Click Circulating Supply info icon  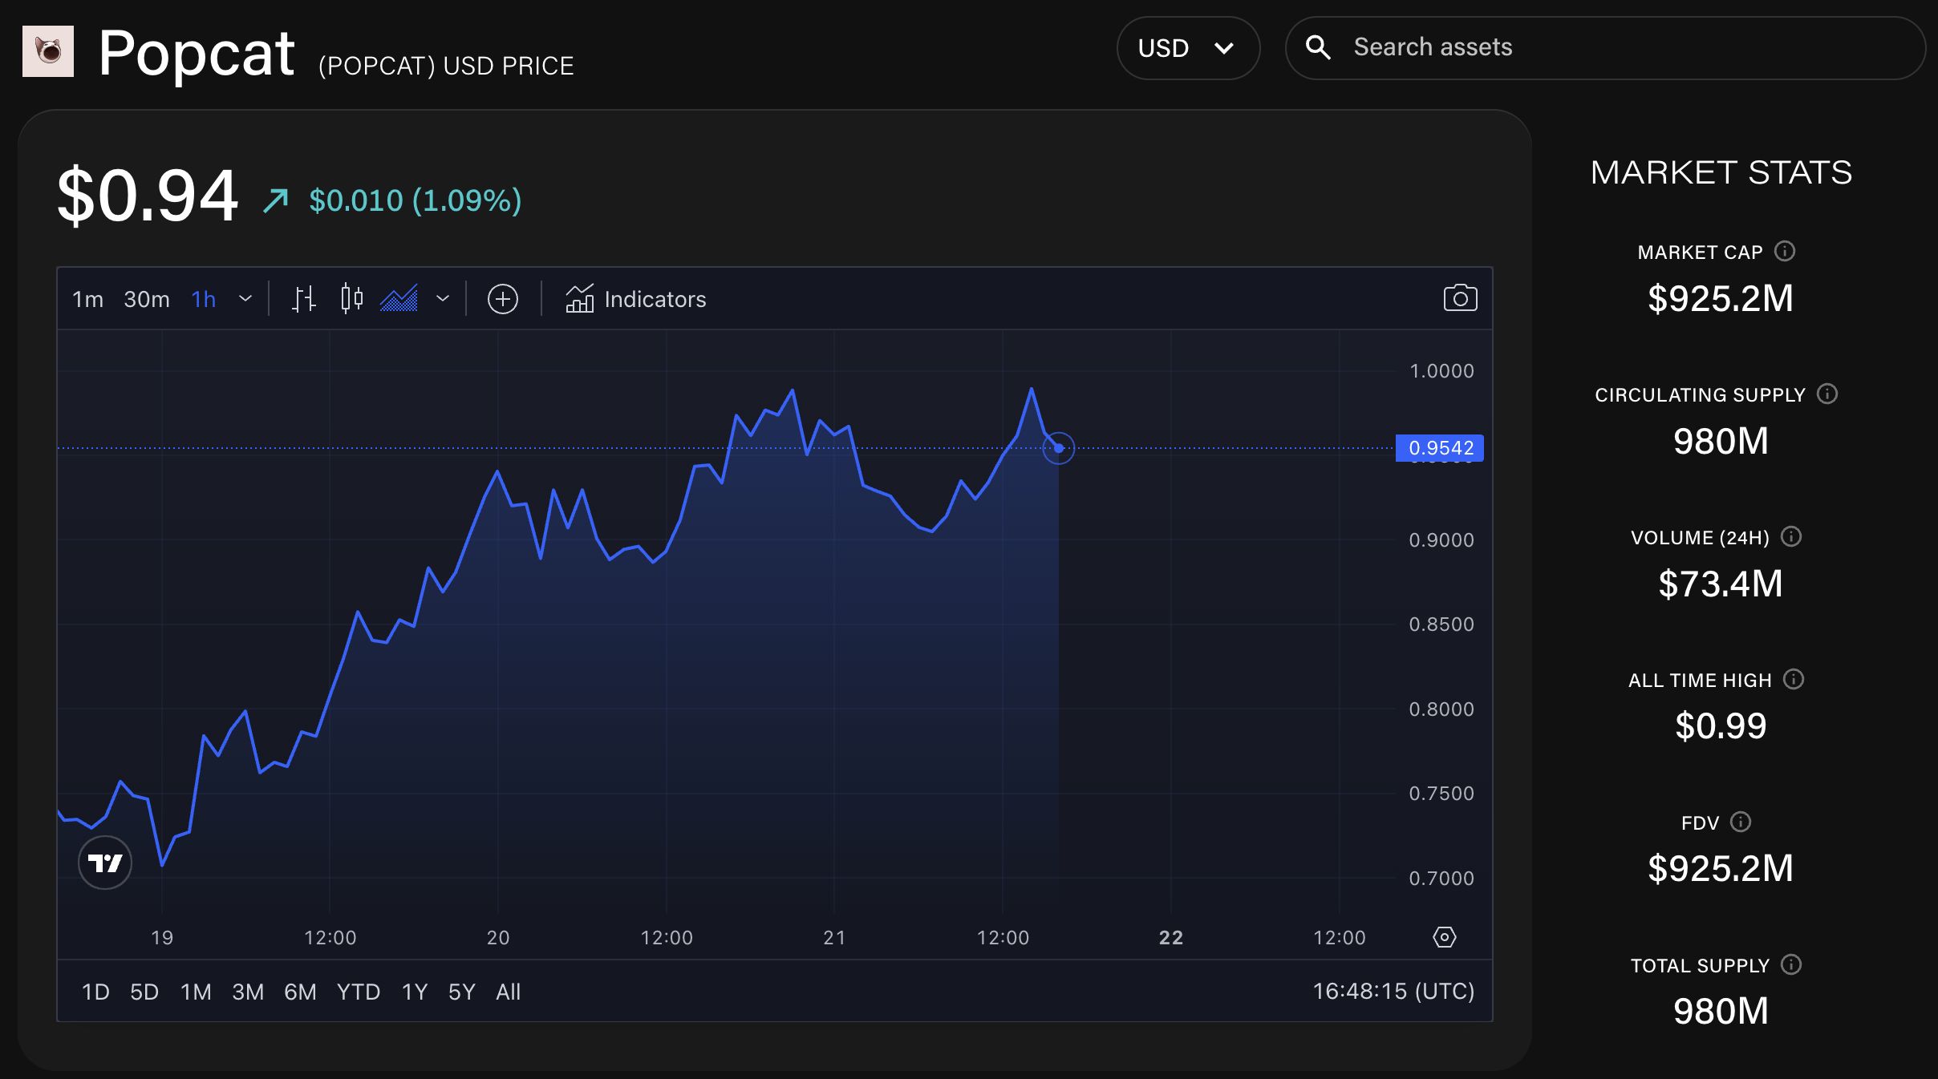point(1827,394)
